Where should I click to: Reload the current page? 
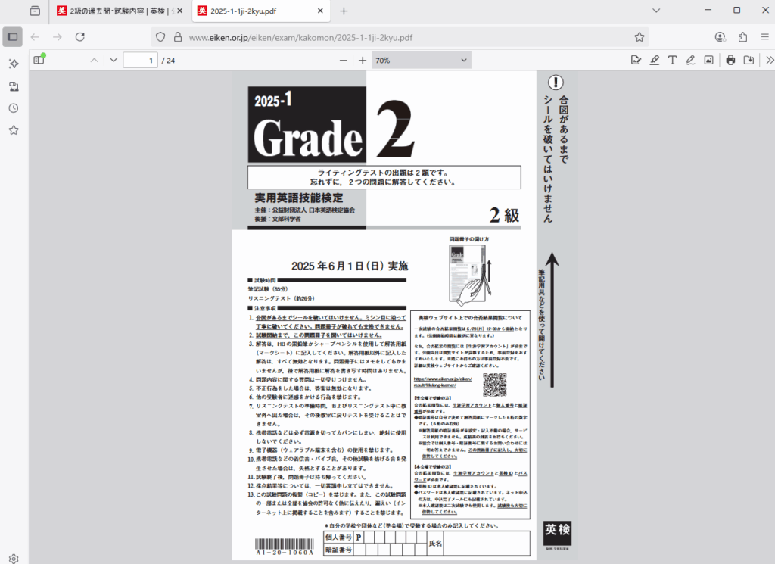coord(80,37)
